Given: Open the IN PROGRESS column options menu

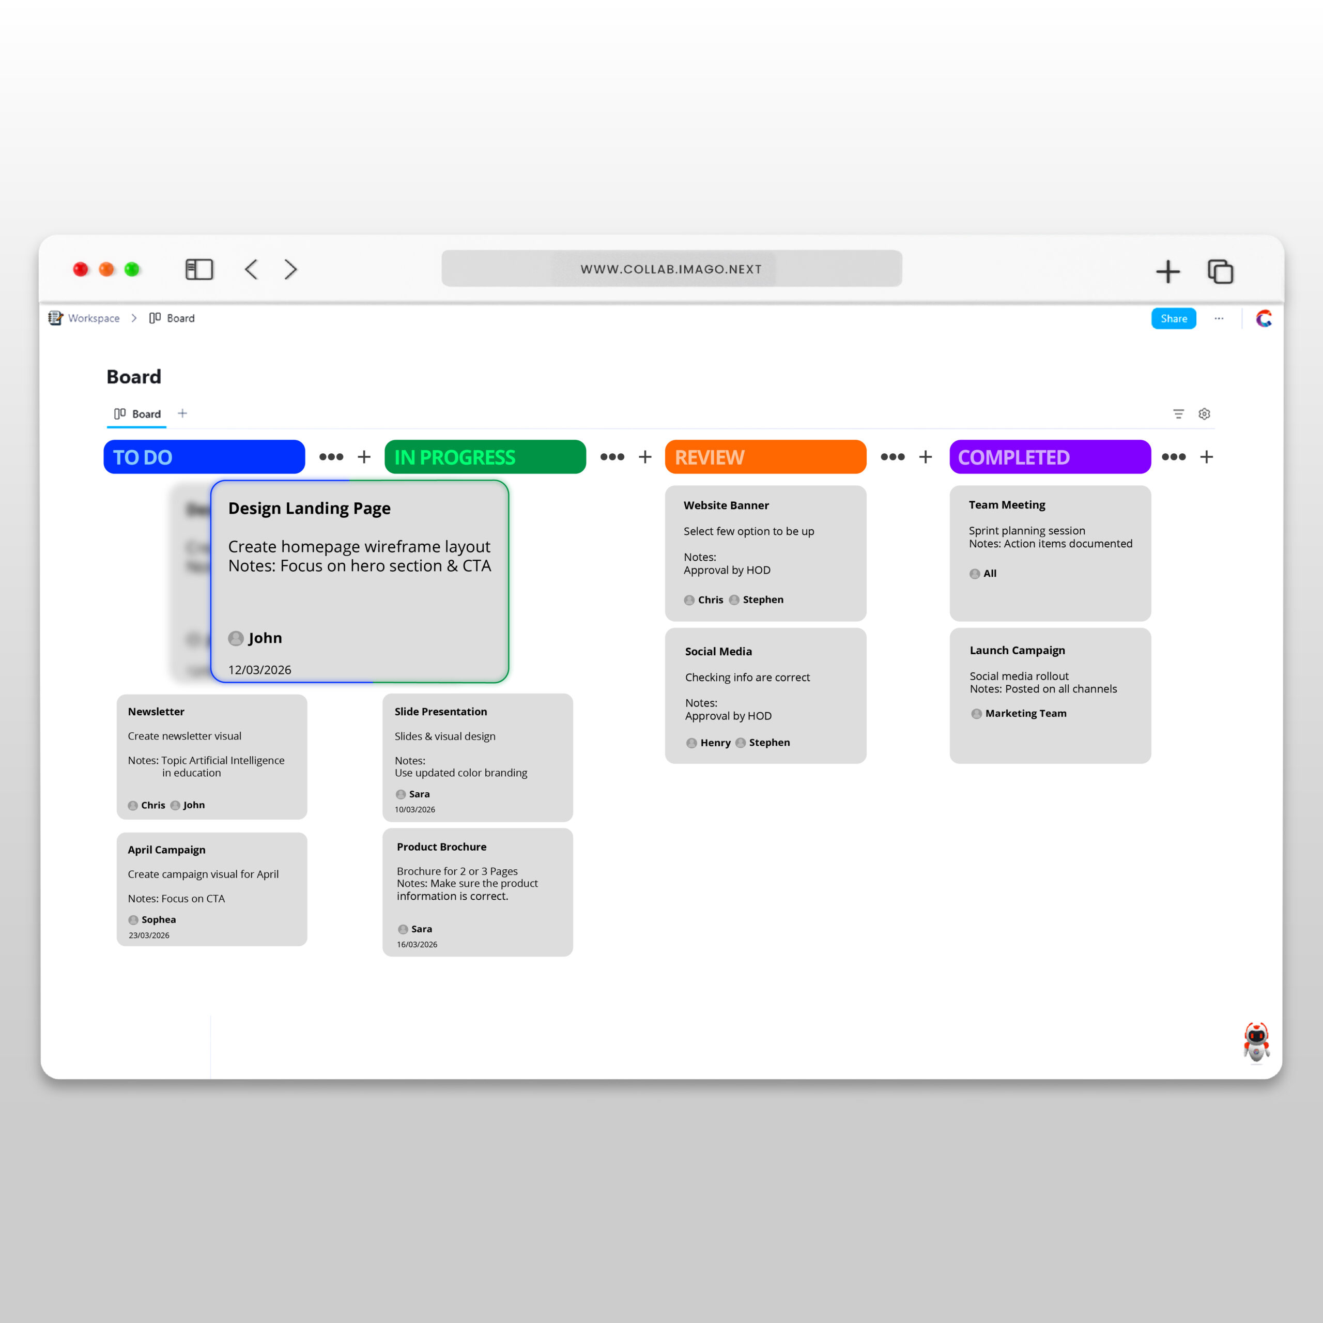Looking at the screenshot, I should (x=611, y=457).
